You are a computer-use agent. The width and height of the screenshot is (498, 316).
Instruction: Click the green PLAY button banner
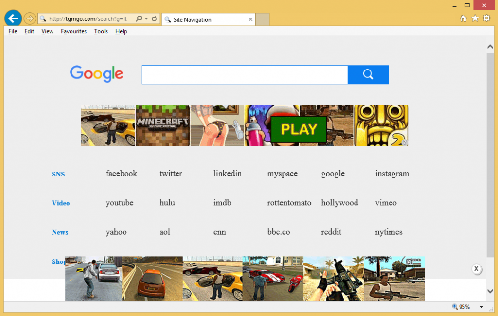(x=299, y=129)
